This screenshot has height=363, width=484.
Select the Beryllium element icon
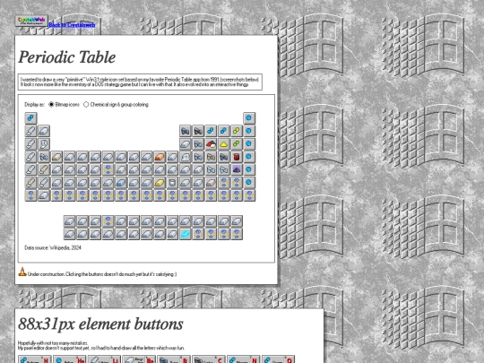pos(44,131)
